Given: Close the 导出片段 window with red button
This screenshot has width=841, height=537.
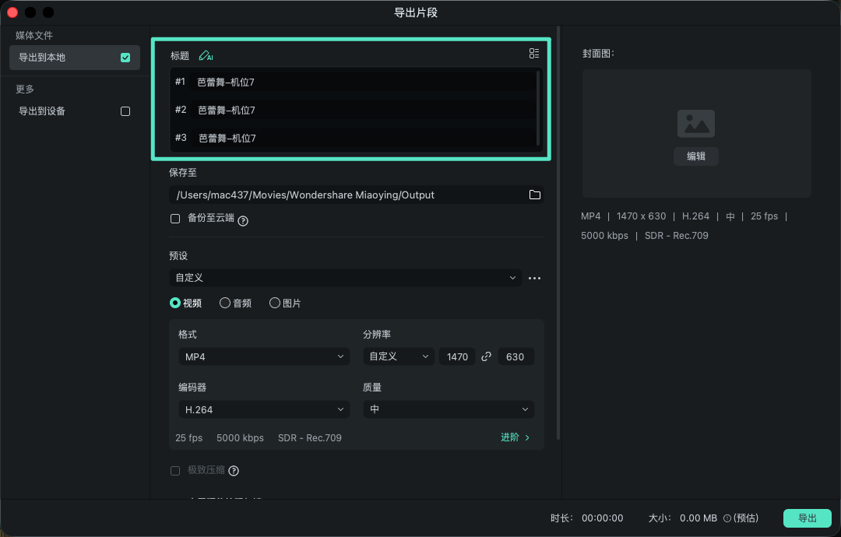Looking at the screenshot, I should click(x=12, y=12).
